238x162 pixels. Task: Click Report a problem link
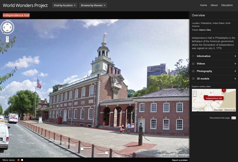point(180,160)
